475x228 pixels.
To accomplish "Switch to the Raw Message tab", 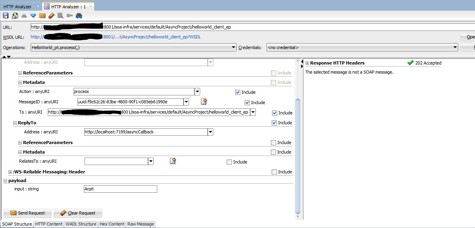I will click(141, 224).
